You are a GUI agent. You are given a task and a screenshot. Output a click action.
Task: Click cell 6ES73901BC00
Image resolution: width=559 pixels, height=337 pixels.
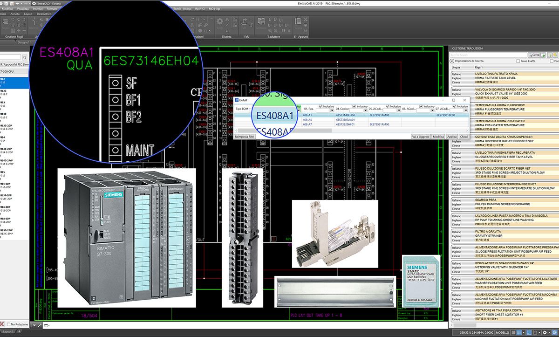446,115
